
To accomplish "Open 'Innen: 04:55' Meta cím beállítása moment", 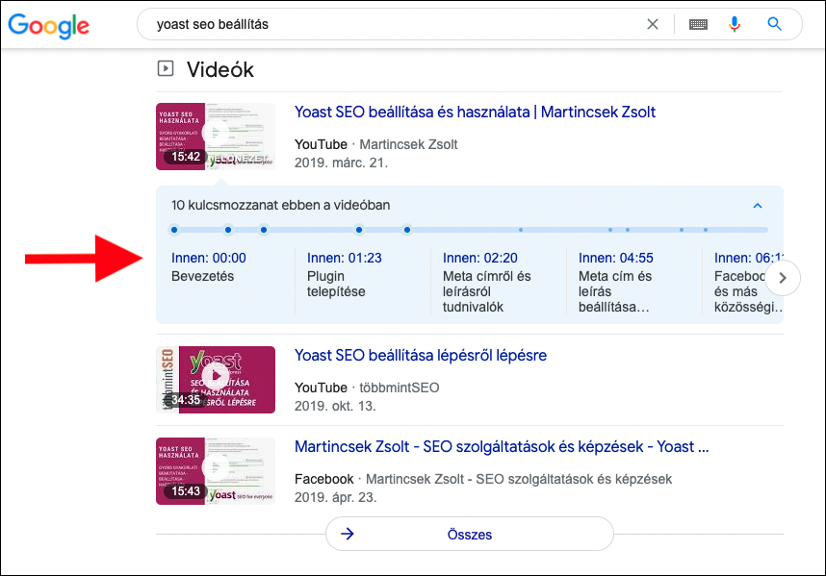I will pos(615,258).
